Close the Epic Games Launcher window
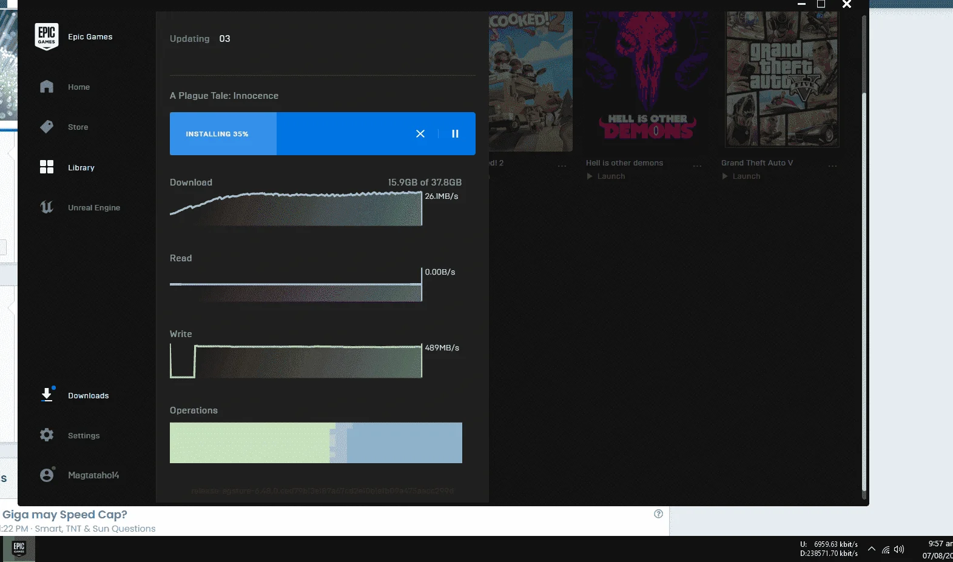The image size is (953, 562). tap(847, 4)
